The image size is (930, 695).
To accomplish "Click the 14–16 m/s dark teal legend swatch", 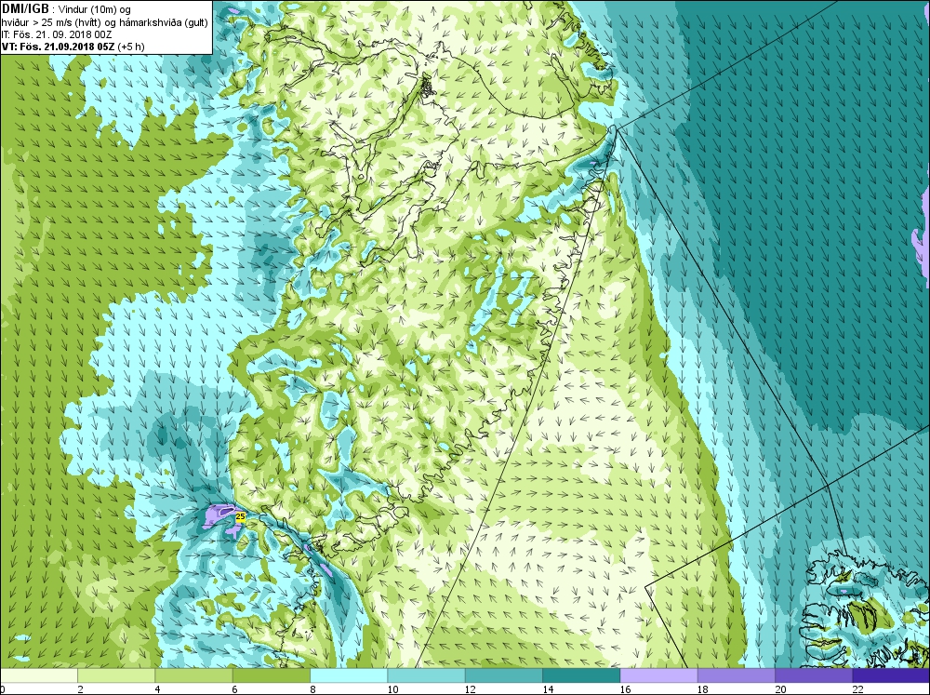I will click(581, 675).
